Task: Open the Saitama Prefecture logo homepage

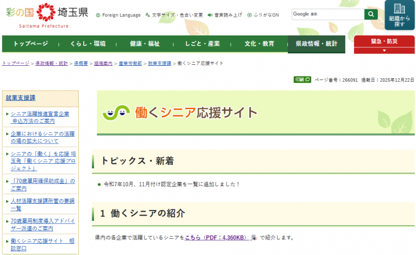Action: (47, 15)
